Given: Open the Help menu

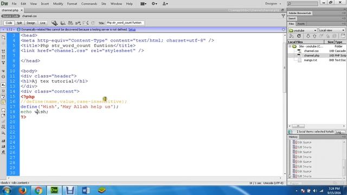Looking at the screenshot, I should click(129, 4).
